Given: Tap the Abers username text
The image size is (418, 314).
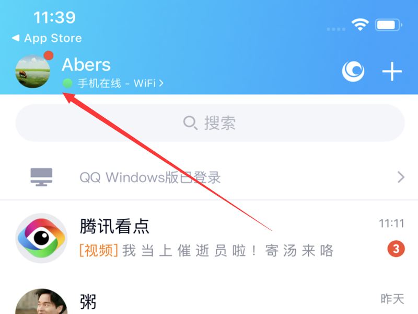Looking at the screenshot, I should pyautogui.click(x=86, y=64).
